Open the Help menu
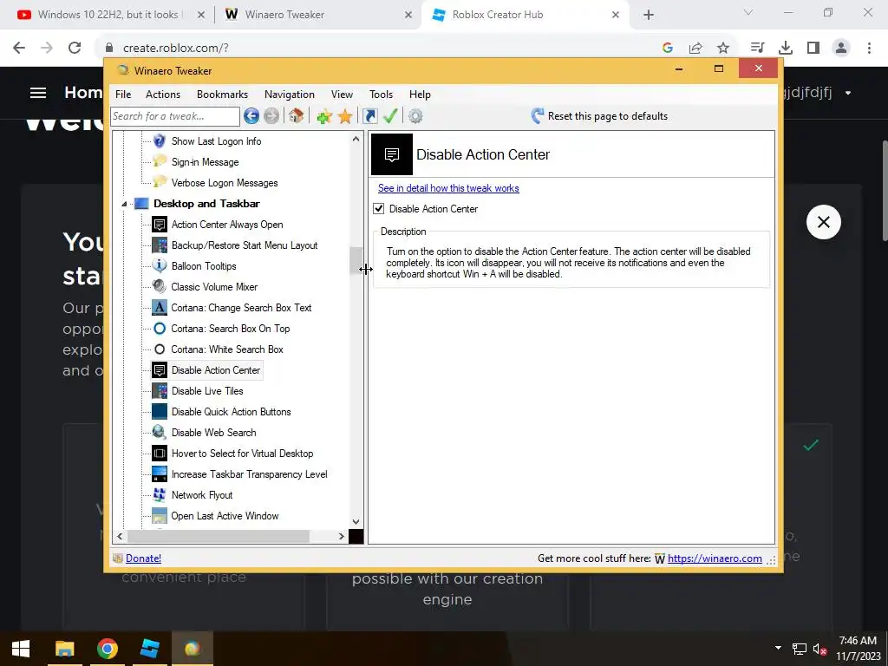Screen dimensions: 888x666 pyautogui.click(x=421, y=95)
